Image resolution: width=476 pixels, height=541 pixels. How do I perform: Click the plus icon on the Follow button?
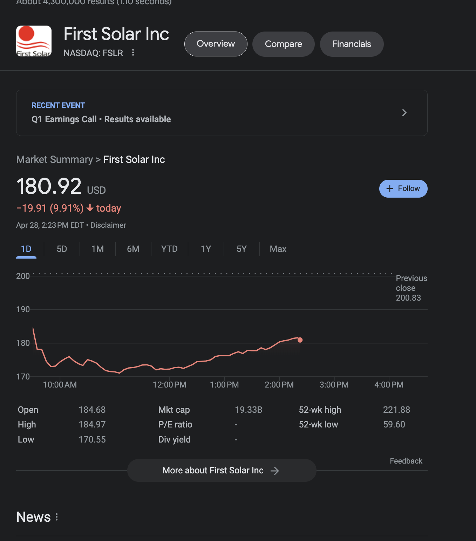click(389, 189)
